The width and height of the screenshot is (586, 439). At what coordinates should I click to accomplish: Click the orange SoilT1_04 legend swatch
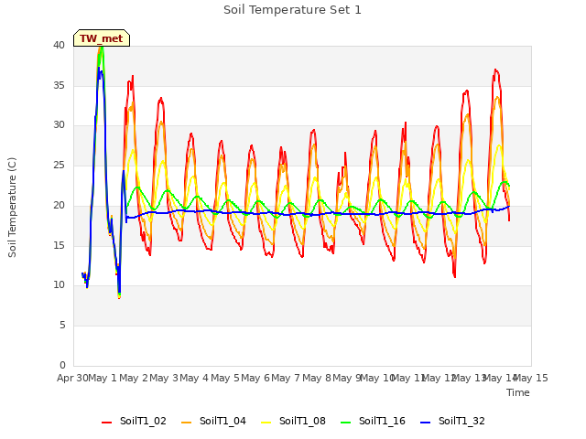[186, 423]
